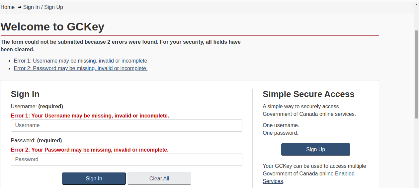Click the Simple Secure Access heading
The image size is (419, 188).
(308, 94)
